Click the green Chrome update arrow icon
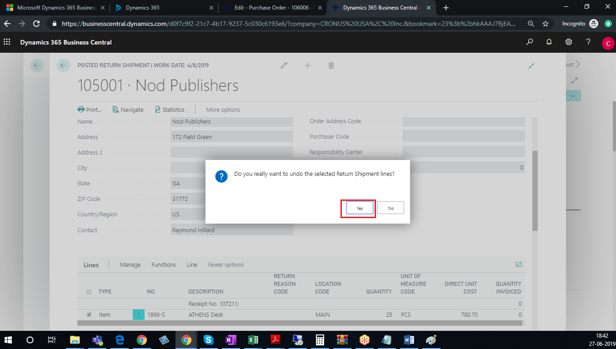616x349 pixels. click(x=608, y=24)
